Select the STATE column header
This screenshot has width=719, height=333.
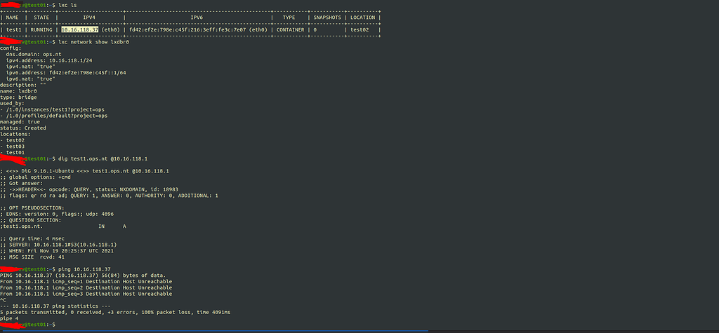click(x=41, y=17)
